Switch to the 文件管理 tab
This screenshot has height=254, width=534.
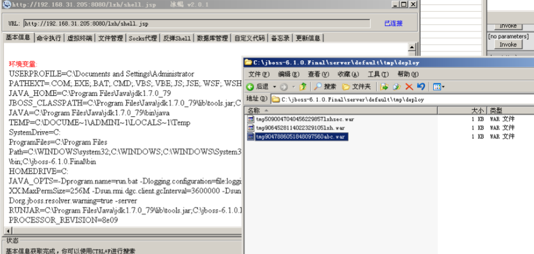(x=111, y=38)
